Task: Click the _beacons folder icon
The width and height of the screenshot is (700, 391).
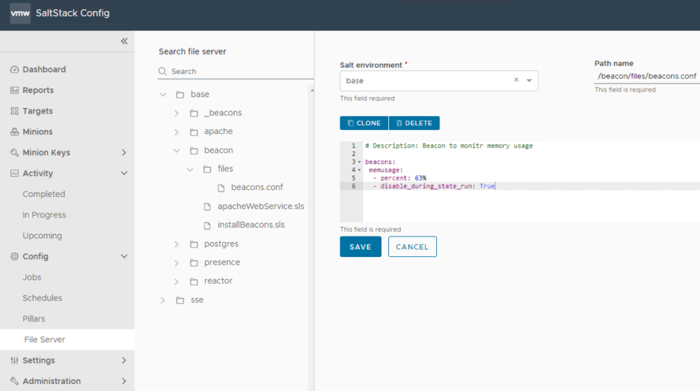Action: click(x=194, y=113)
